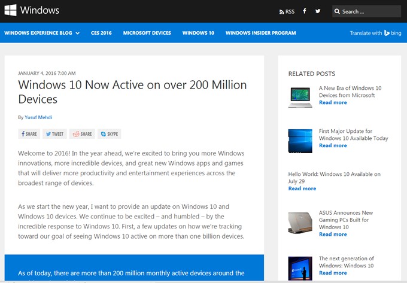Open Windows 10 blue wallpaper thumbnail

300,141
